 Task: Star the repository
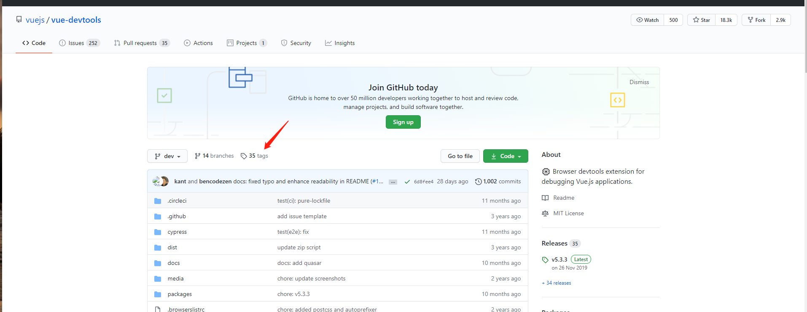point(702,20)
